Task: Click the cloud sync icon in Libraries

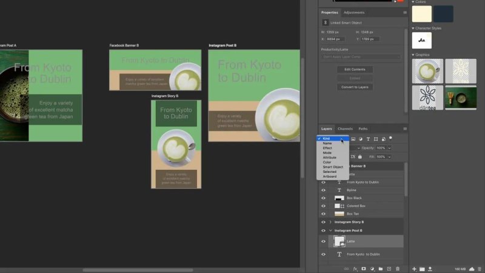Action: click(472, 269)
